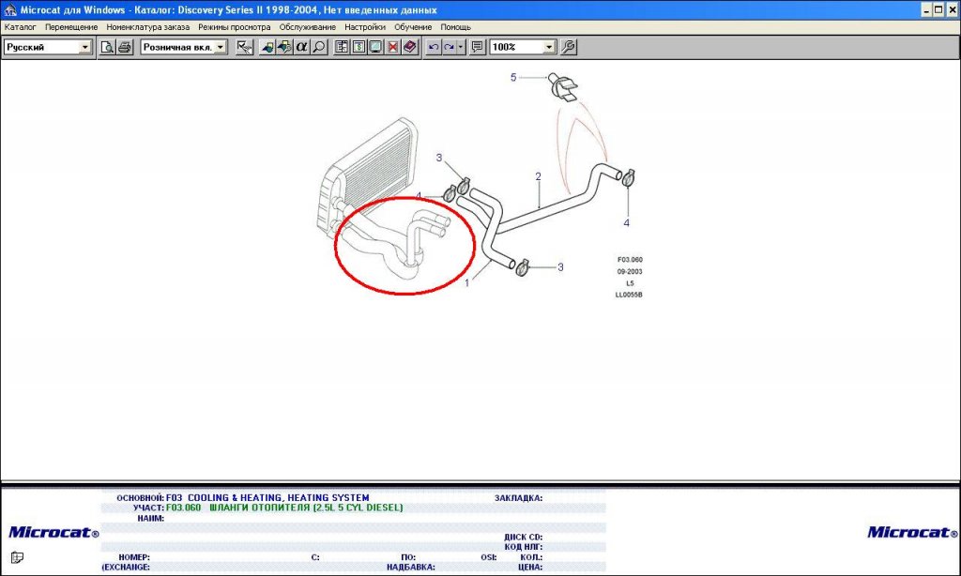The width and height of the screenshot is (961, 576).
Task: Click the second shapes navigation icon with arrow
Action: click(285, 47)
